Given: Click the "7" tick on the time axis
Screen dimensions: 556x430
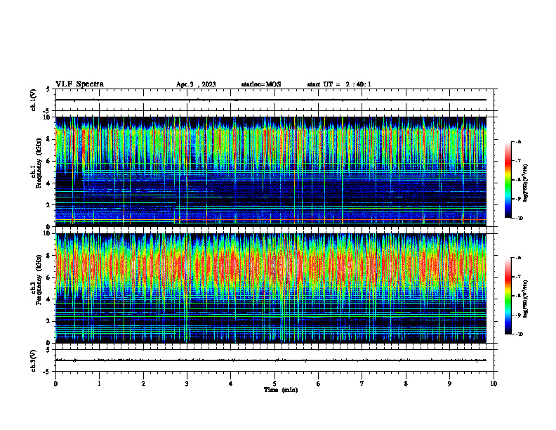Looking at the screenshot, I should pyautogui.click(x=362, y=384).
